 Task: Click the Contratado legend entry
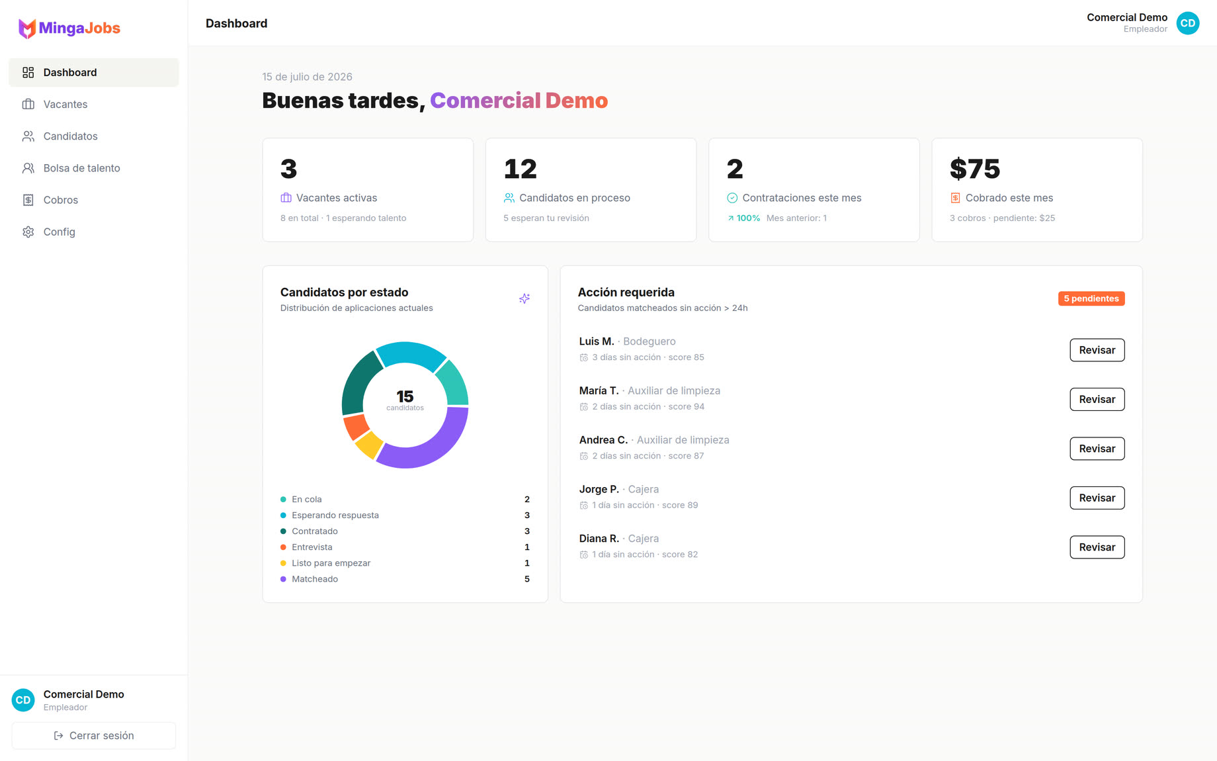point(405,531)
